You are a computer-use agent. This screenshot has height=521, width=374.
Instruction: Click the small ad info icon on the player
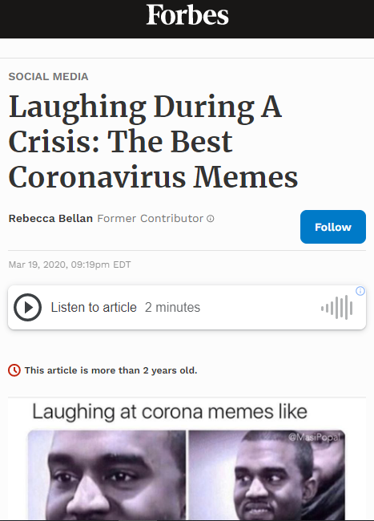[360, 291]
